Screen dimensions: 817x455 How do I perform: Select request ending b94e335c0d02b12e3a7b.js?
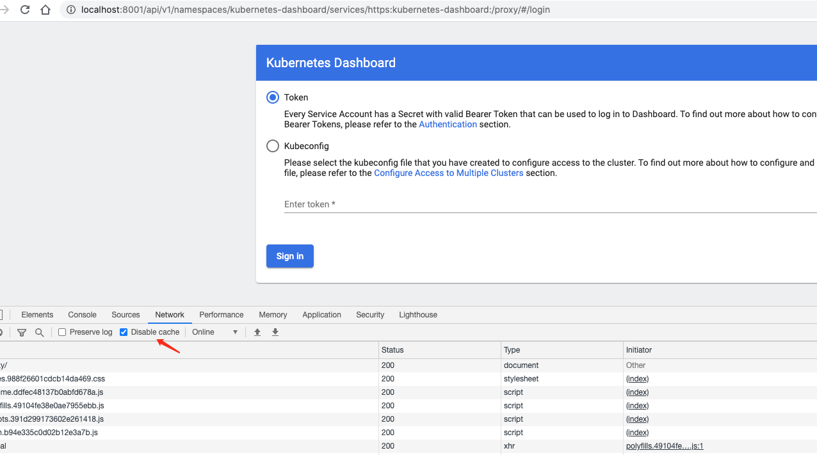(408, 433)
